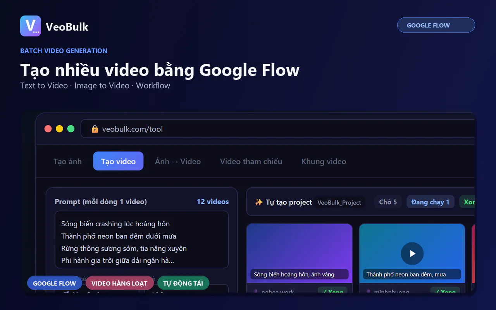Click the prompt text area
496x310 pixels.
[141, 239]
